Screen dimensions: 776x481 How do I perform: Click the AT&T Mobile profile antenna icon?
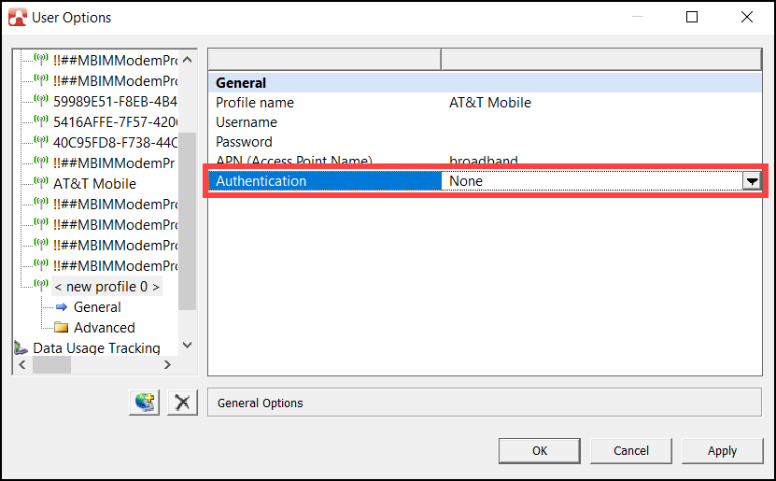[41, 183]
